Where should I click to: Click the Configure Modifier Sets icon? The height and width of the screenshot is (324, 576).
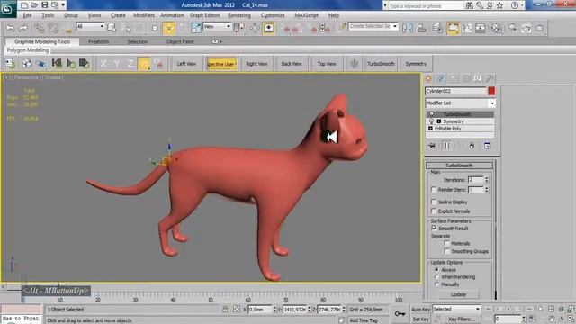(x=487, y=146)
